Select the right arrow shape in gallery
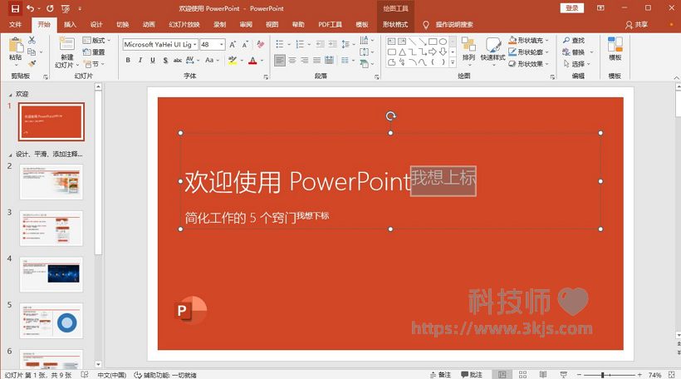 click(433, 52)
